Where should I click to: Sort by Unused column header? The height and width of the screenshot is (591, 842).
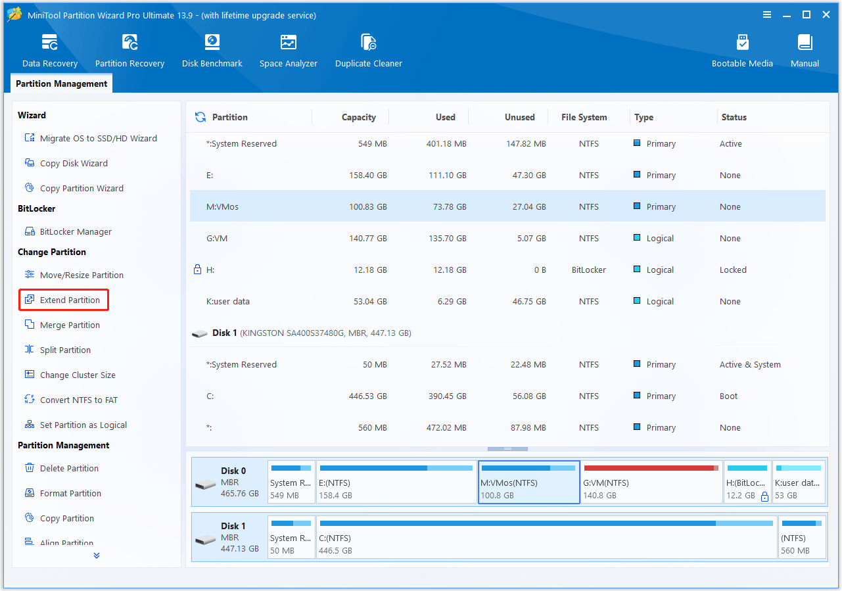click(520, 117)
